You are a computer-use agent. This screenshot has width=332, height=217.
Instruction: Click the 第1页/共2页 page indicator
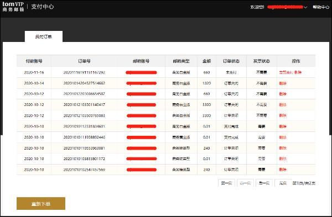[304, 183]
